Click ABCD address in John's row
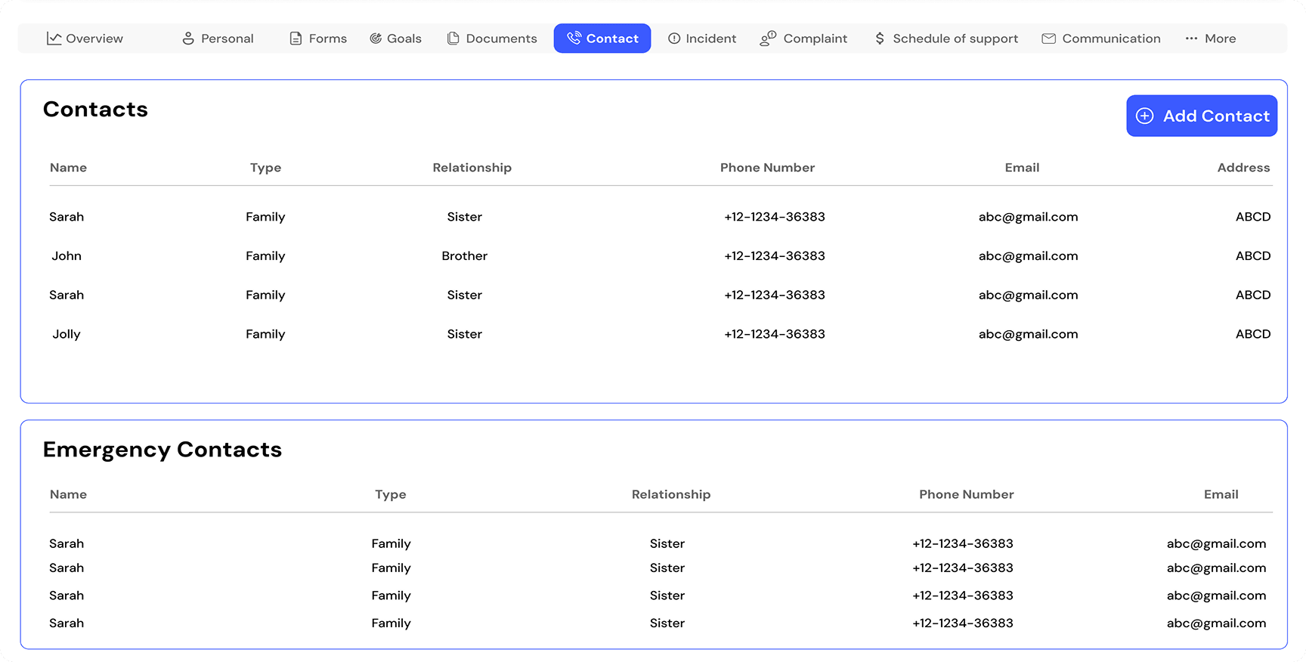The width and height of the screenshot is (1306, 662). [1253, 256]
